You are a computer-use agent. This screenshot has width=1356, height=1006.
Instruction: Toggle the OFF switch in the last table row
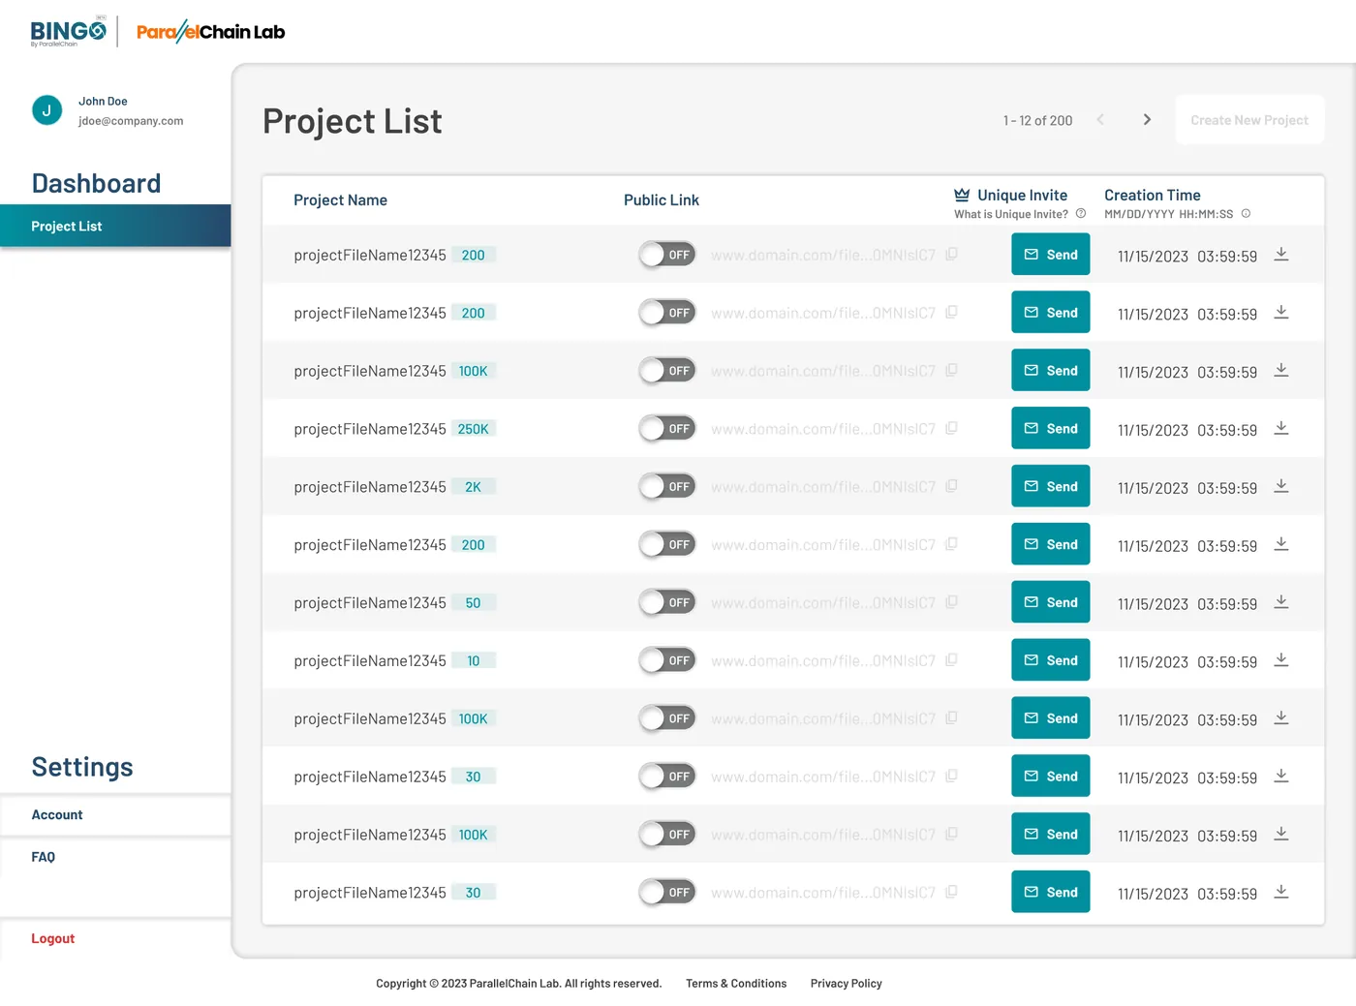(x=667, y=892)
